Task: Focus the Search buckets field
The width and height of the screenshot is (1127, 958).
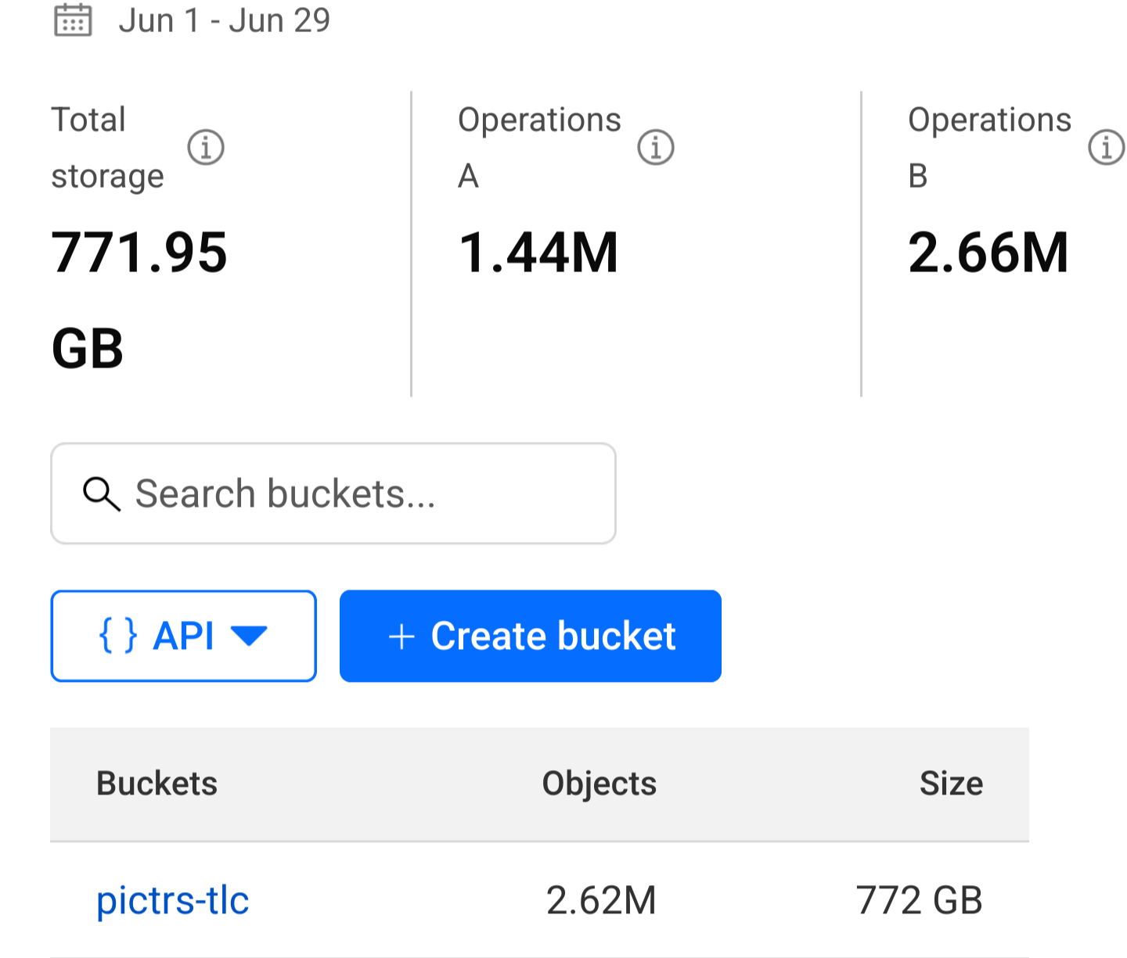Action: [x=333, y=493]
